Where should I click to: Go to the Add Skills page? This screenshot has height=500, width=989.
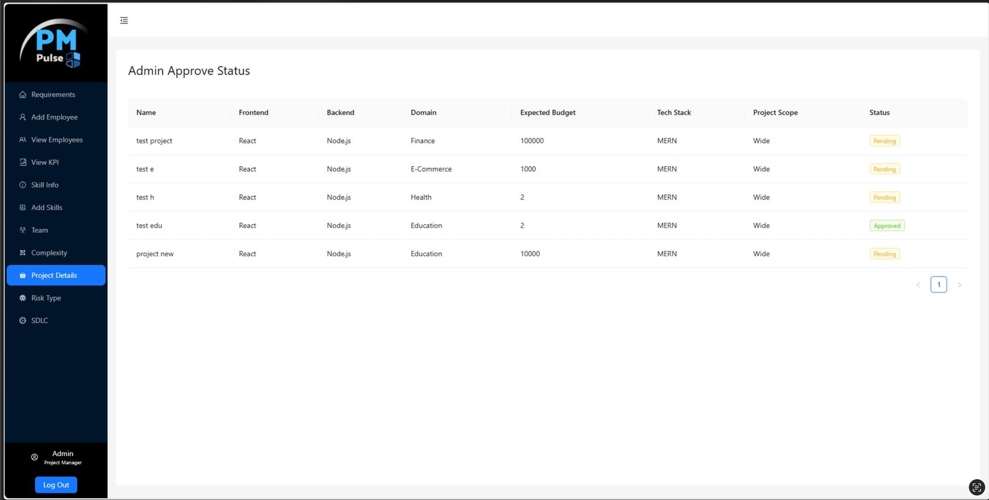(x=47, y=208)
